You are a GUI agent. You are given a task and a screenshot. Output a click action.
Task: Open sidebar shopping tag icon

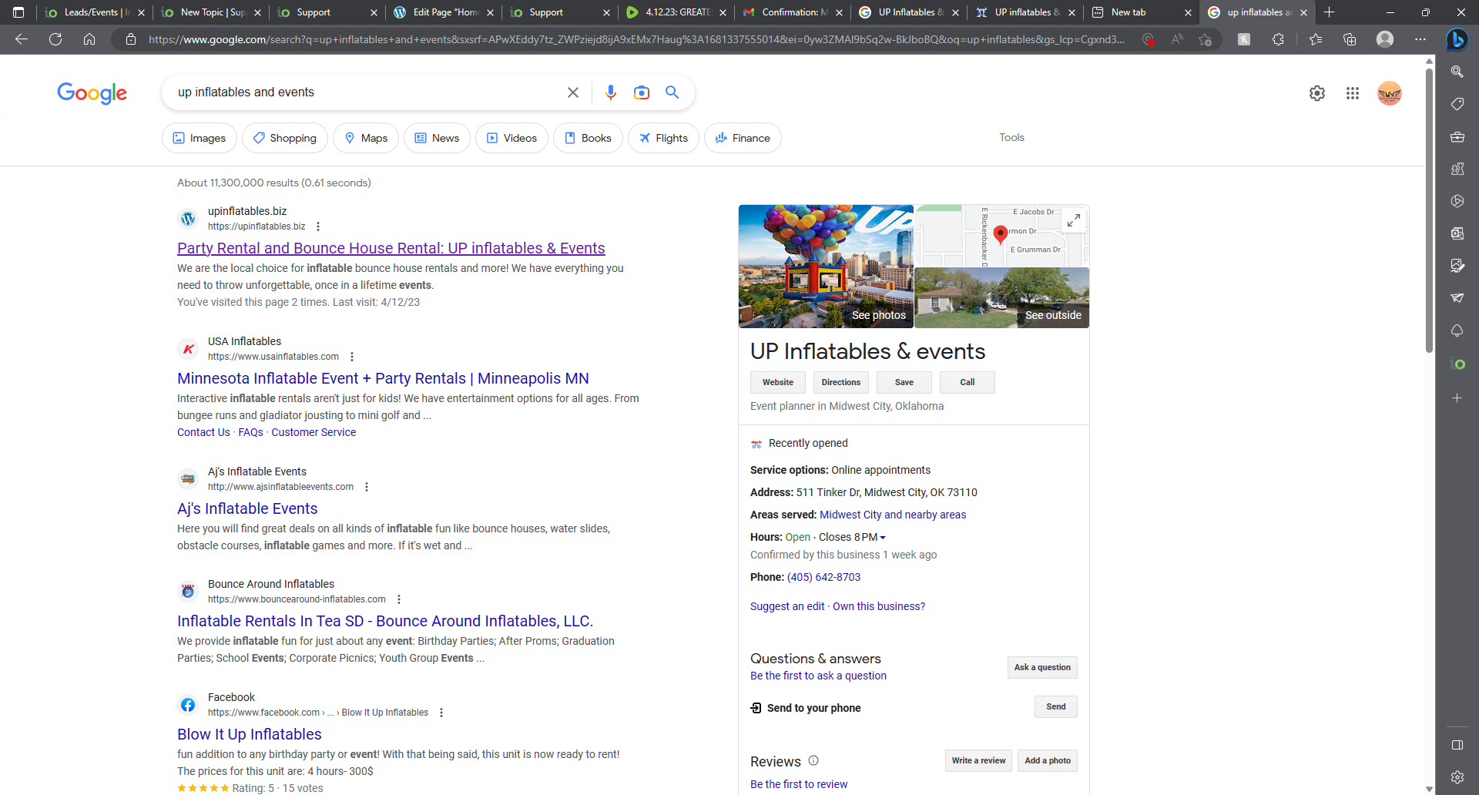(1457, 104)
